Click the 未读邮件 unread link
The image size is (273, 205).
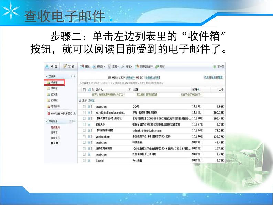[130, 78]
